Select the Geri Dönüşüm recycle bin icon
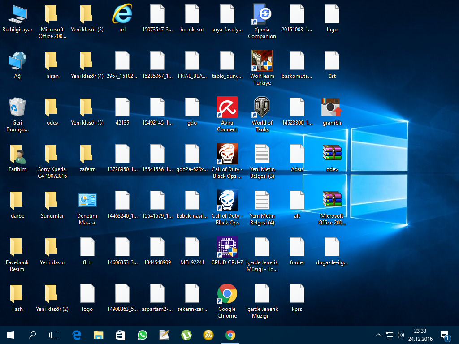The height and width of the screenshot is (344, 459). click(17, 107)
